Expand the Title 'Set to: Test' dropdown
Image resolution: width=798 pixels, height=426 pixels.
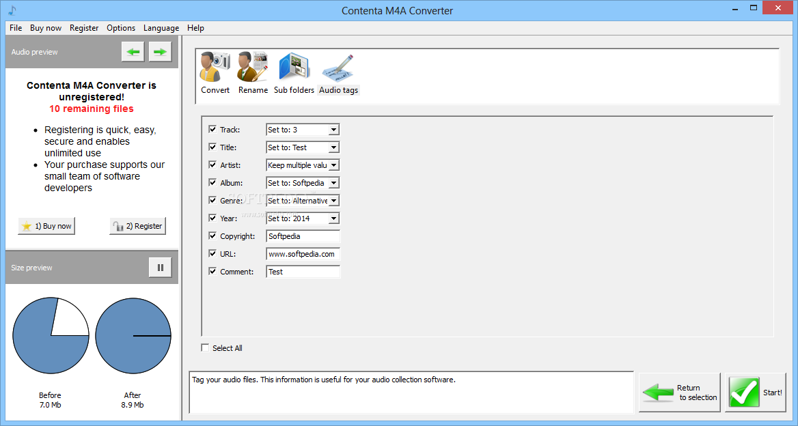(x=333, y=147)
